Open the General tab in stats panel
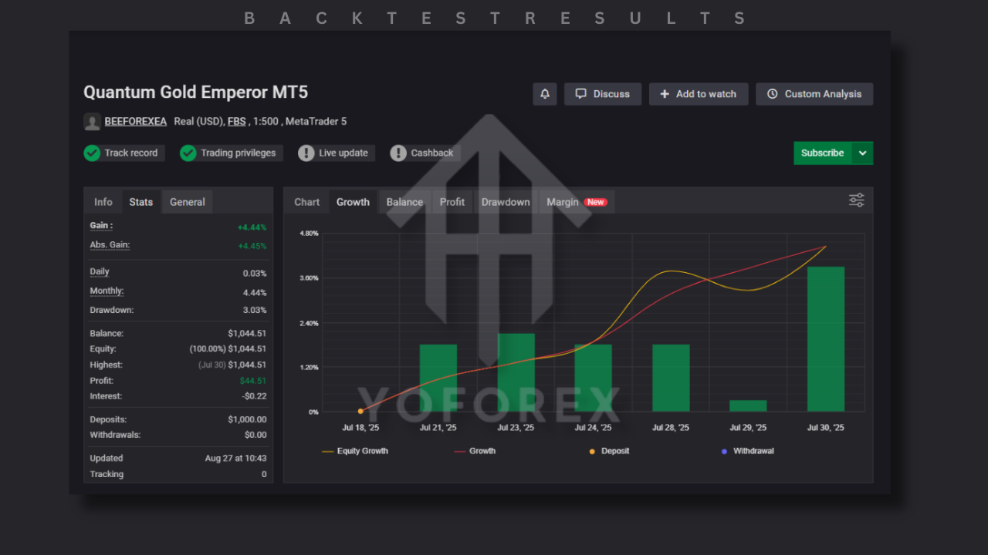This screenshot has width=988, height=555. (188, 202)
